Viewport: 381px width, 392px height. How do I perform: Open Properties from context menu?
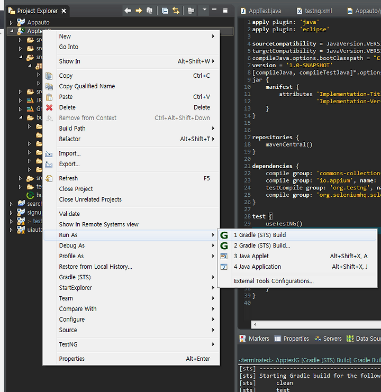pyautogui.click(x=131, y=359)
